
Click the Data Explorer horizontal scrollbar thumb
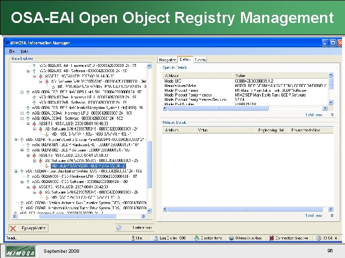click(x=78, y=216)
